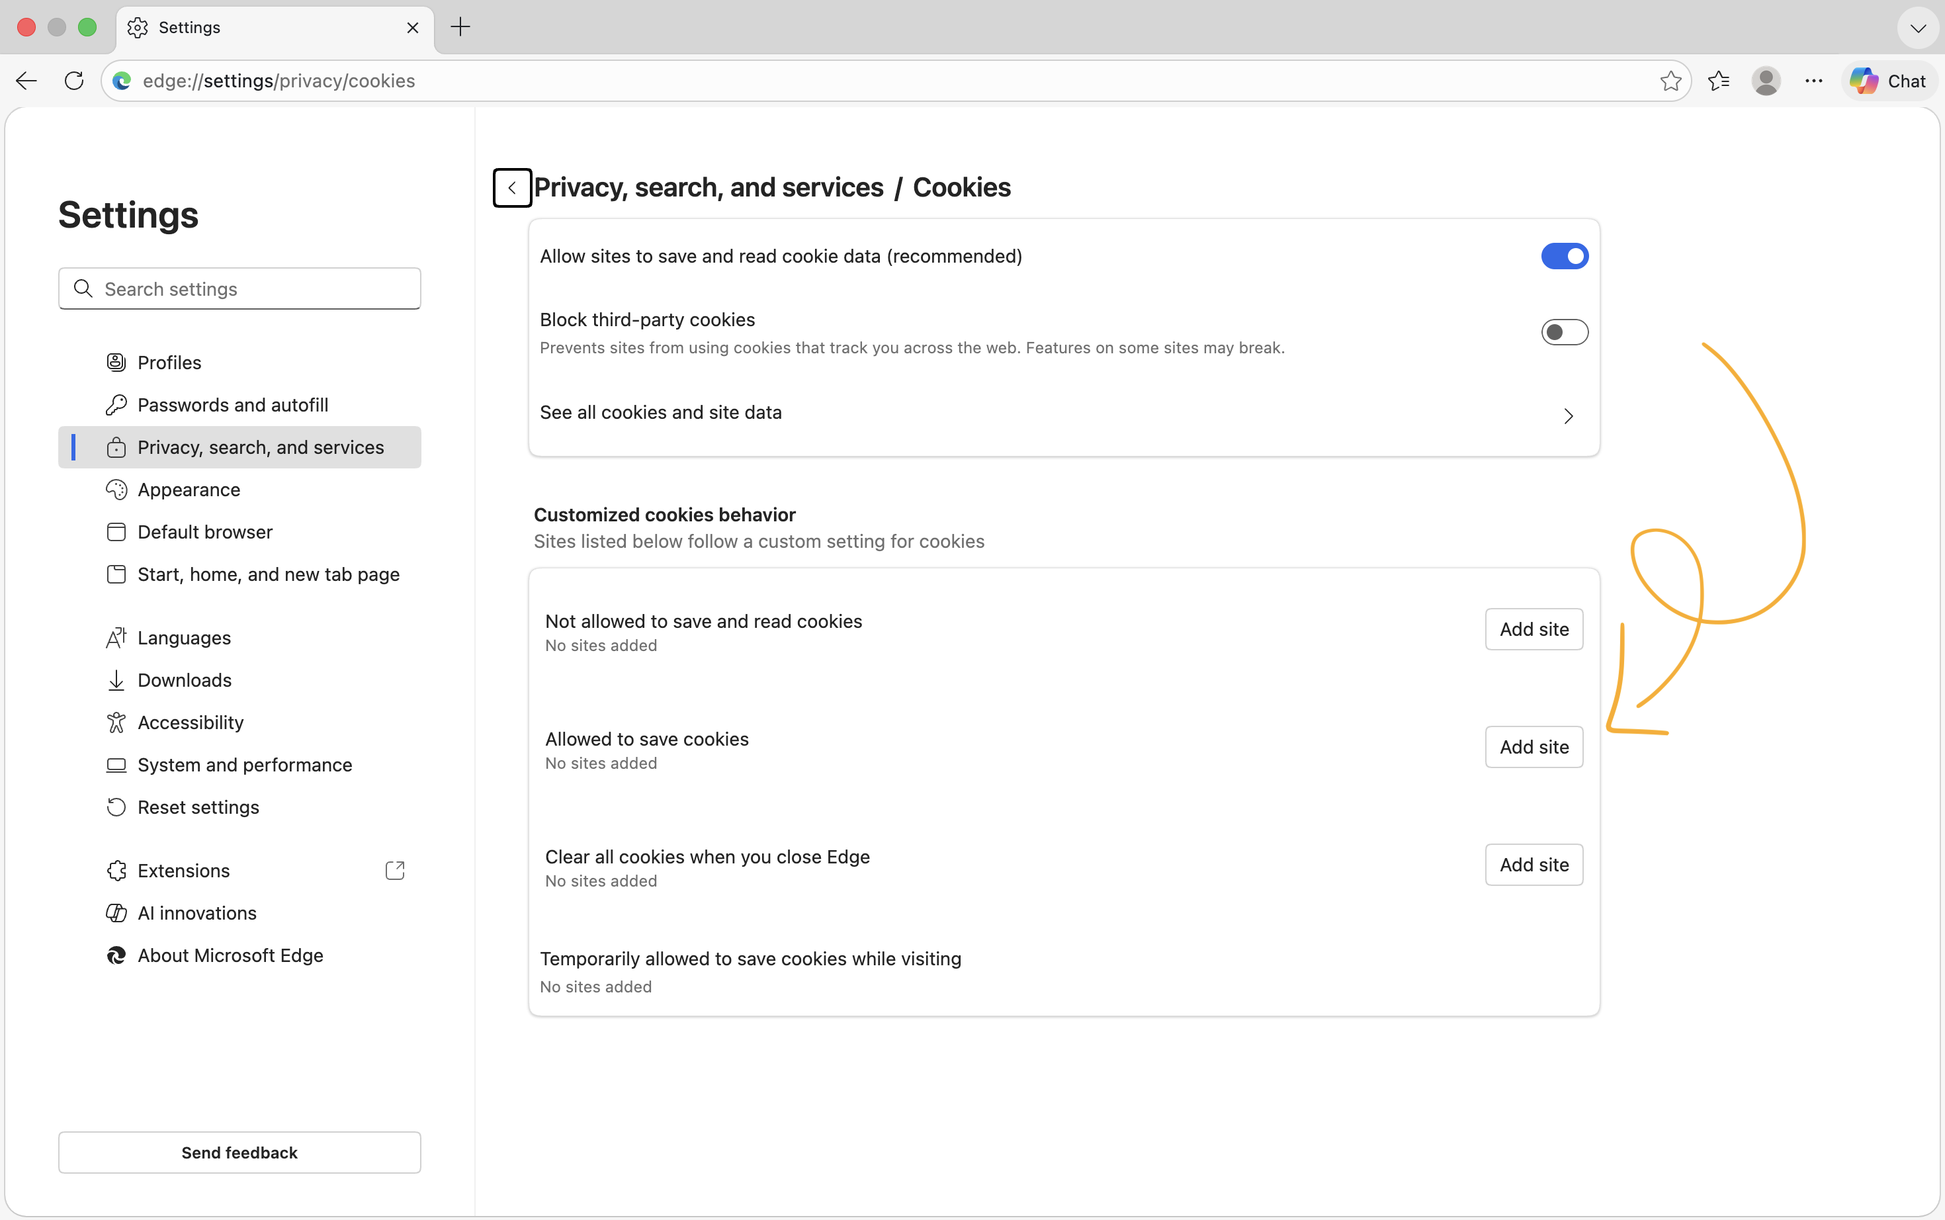Enable Block third-party cookies
This screenshot has width=1945, height=1220.
1564,331
